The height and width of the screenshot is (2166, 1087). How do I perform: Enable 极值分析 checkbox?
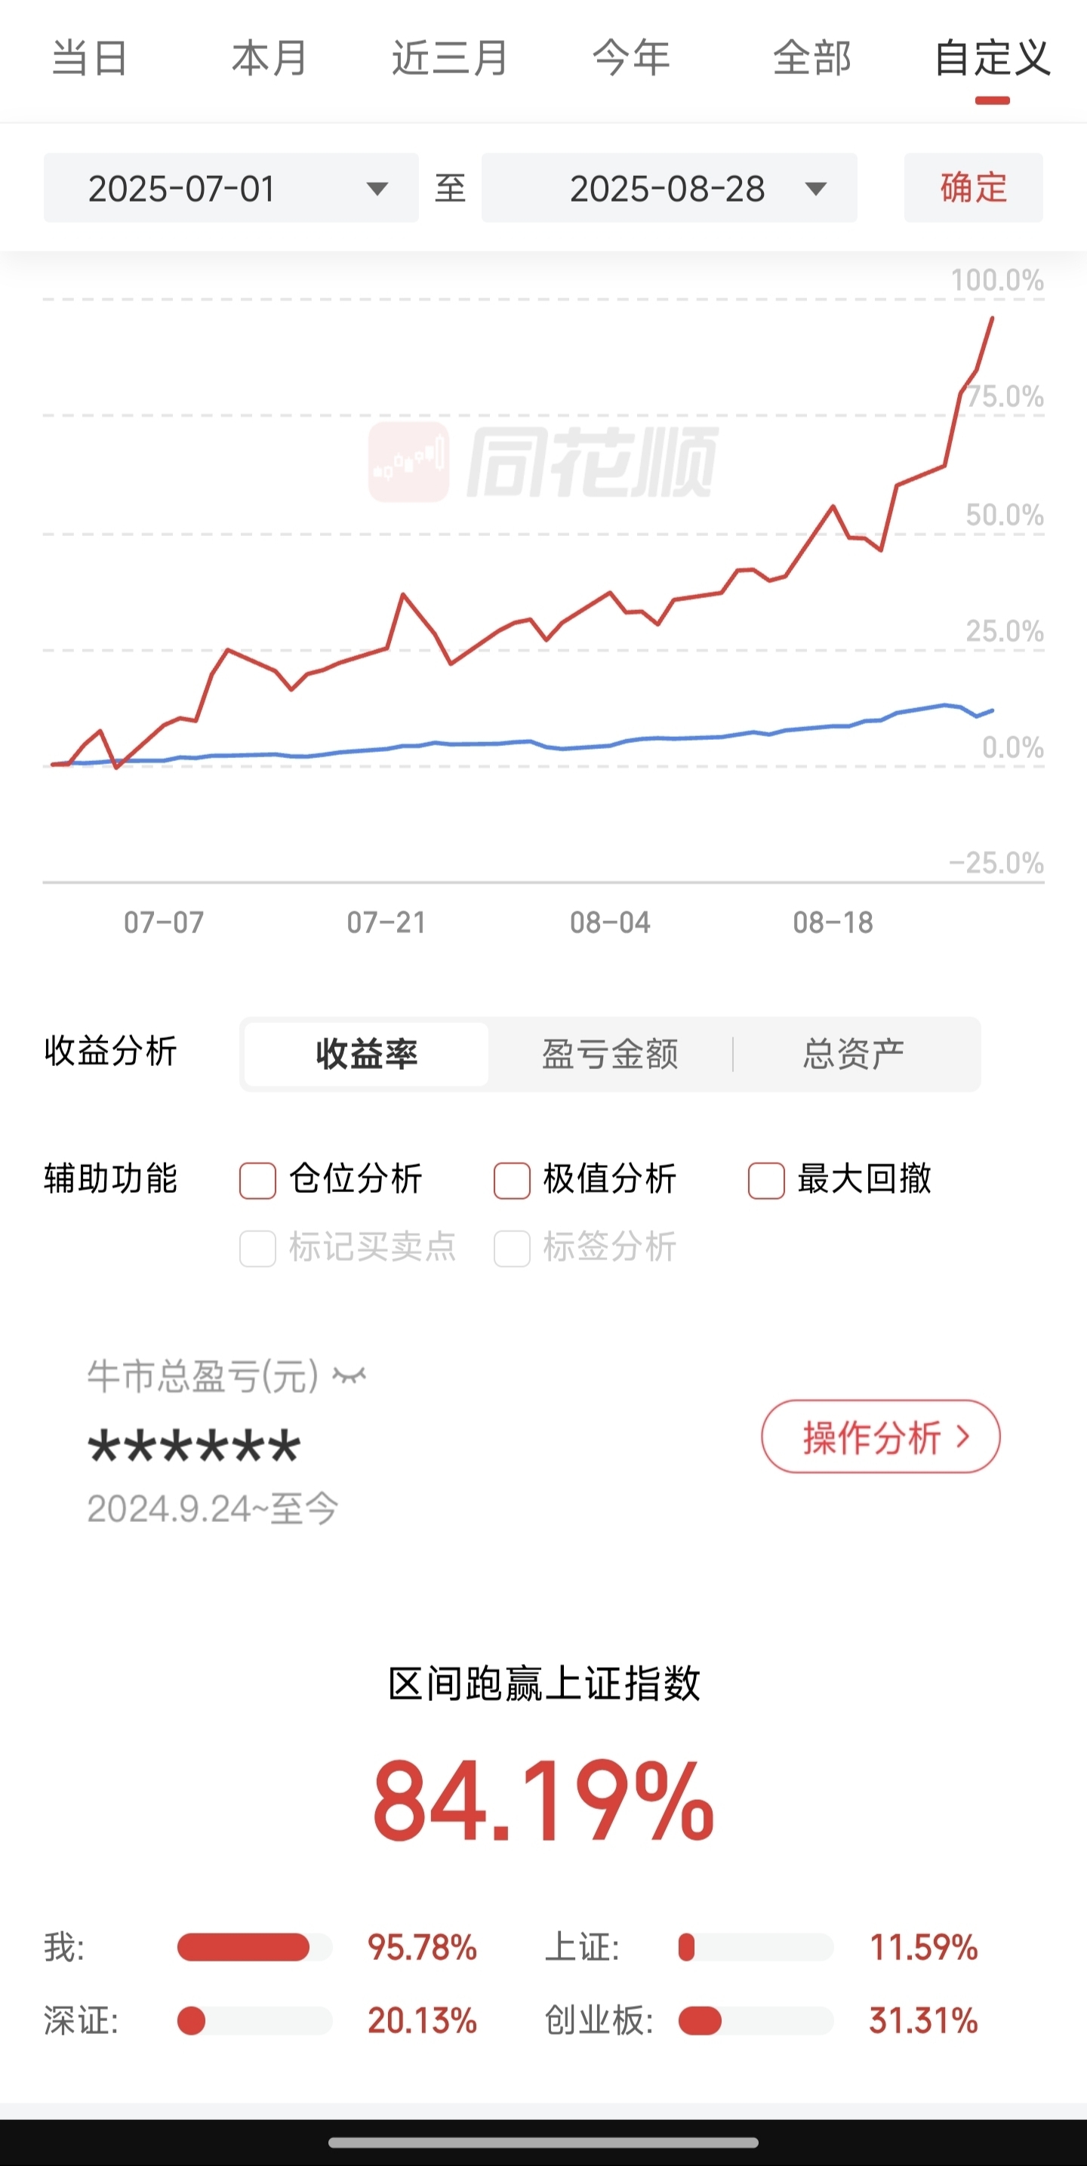(x=512, y=1181)
